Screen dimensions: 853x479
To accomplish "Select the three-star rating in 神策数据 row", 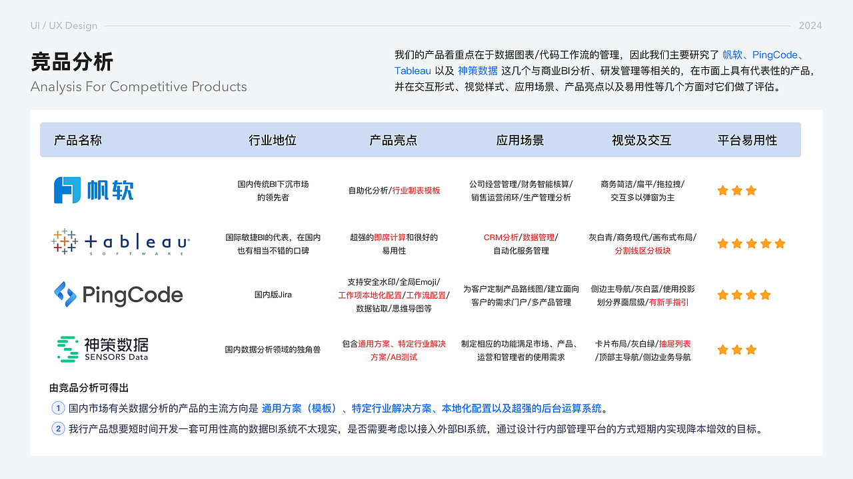I will tap(737, 349).
